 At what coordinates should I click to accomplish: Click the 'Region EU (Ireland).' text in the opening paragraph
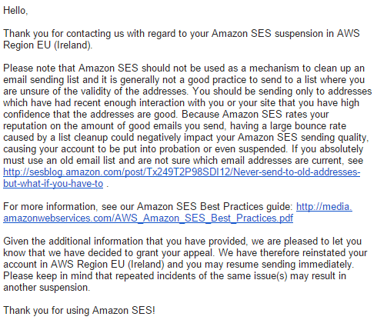point(48,45)
